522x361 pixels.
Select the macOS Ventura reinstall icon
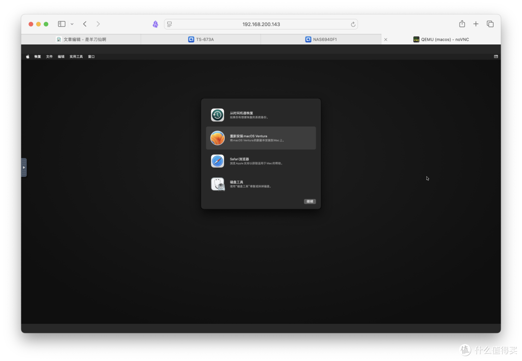(217, 138)
